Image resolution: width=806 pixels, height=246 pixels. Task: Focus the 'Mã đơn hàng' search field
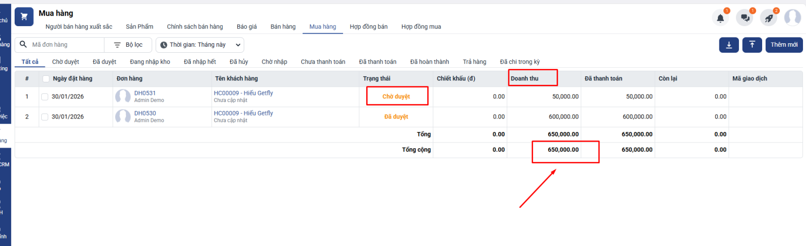click(65, 45)
